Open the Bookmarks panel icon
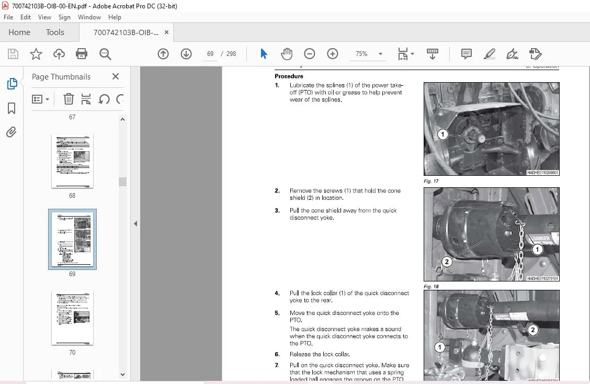590x384 pixels. 12,108
